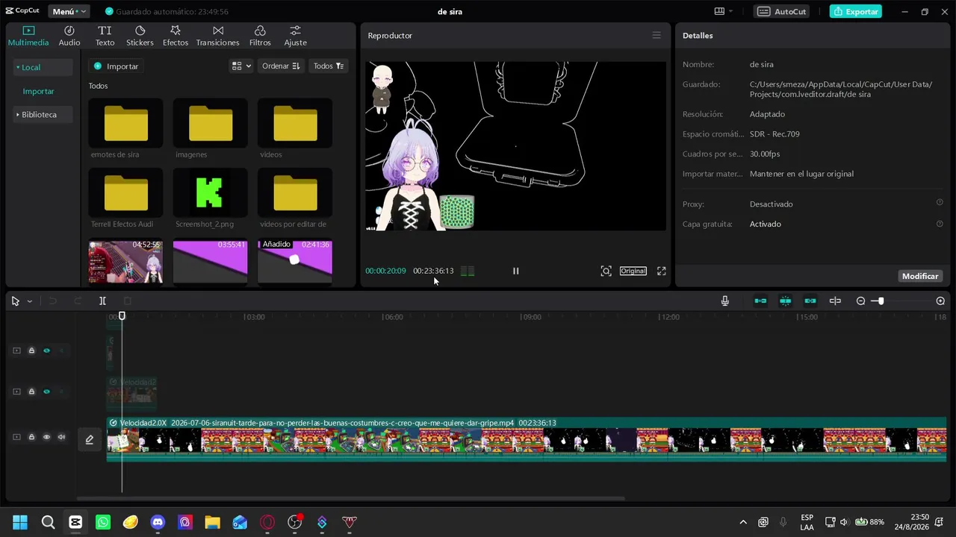This screenshot has width=956, height=537.
Task: Open the Multimedia tab
Action: [x=28, y=36]
